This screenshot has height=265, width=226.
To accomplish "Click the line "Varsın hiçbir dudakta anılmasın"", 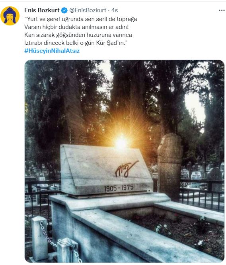I will pos(76,27).
